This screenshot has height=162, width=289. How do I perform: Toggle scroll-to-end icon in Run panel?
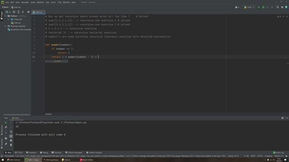[11, 136]
